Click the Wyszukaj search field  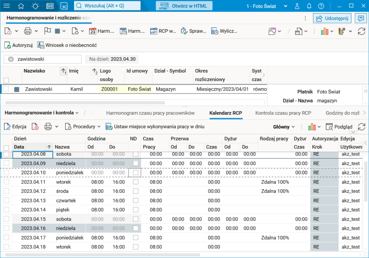click(107, 6)
